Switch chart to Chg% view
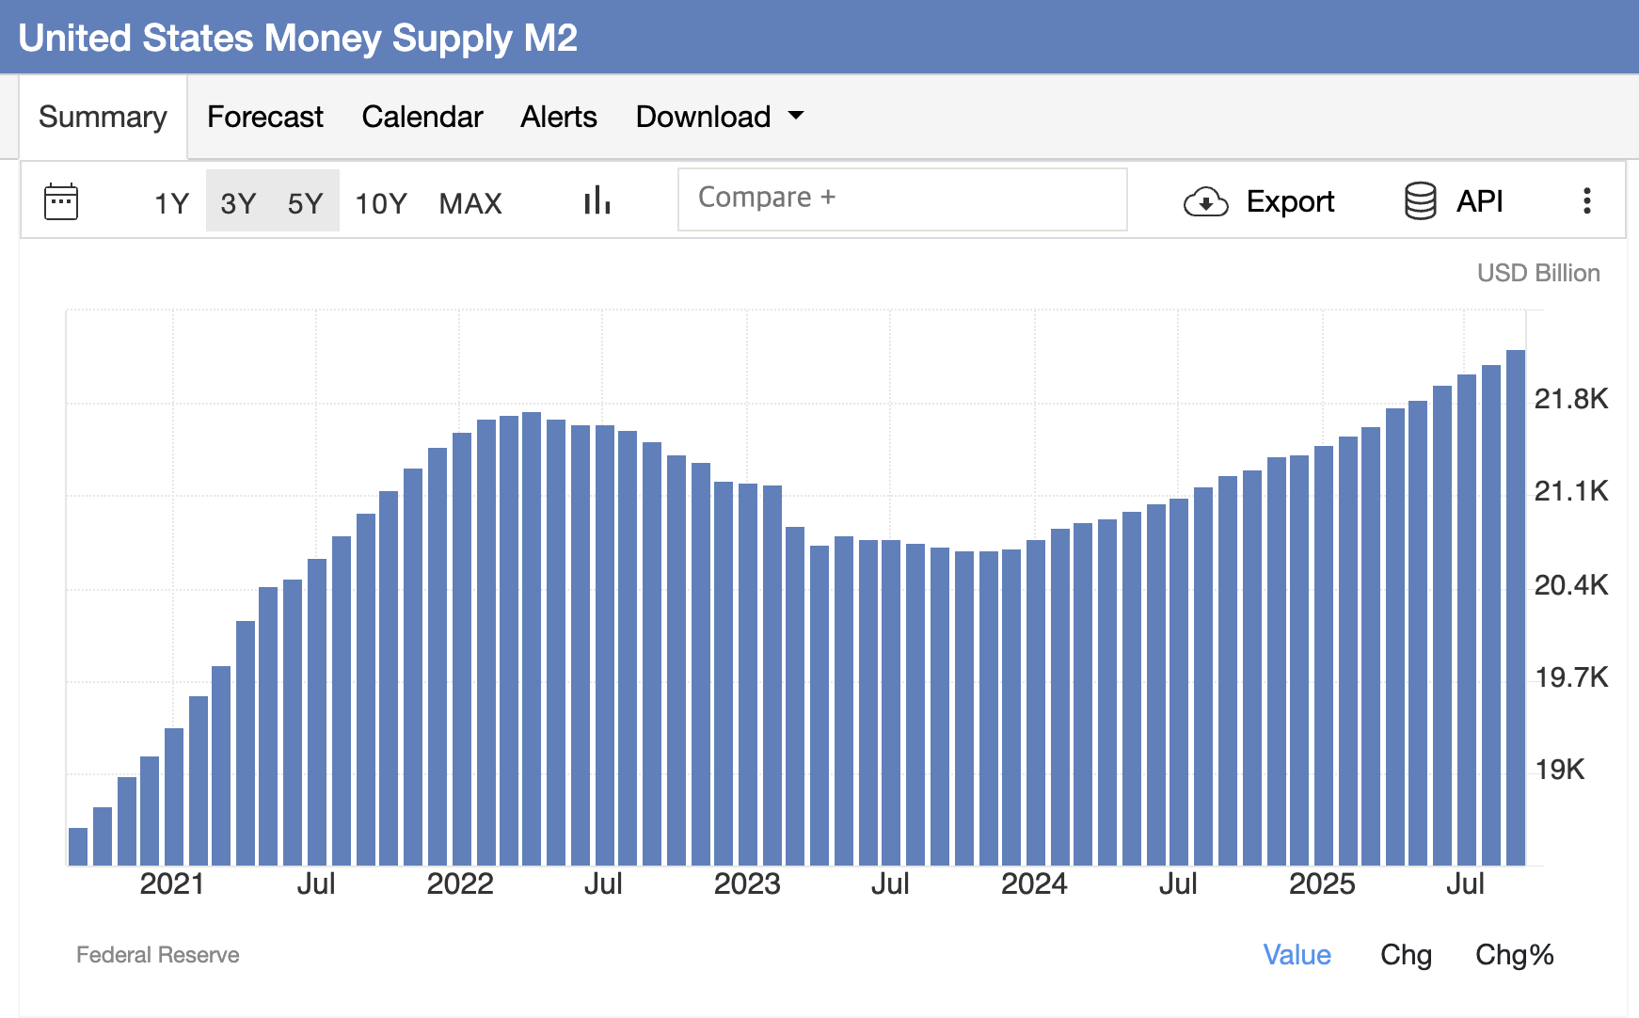 coord(1514,955)
